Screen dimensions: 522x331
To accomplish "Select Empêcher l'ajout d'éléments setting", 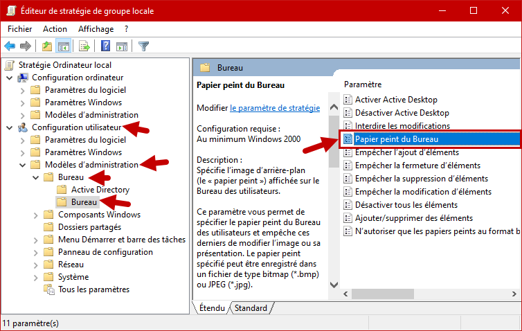I will 407,152.
